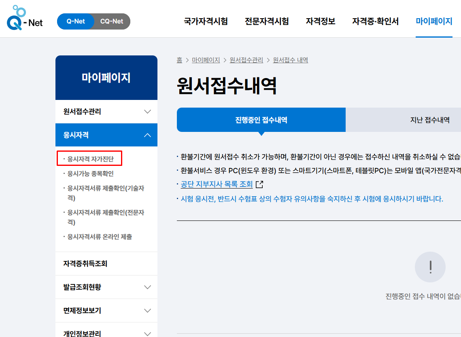Open the 공단 지부지사 목록 조회 link

tap(217, 184)
